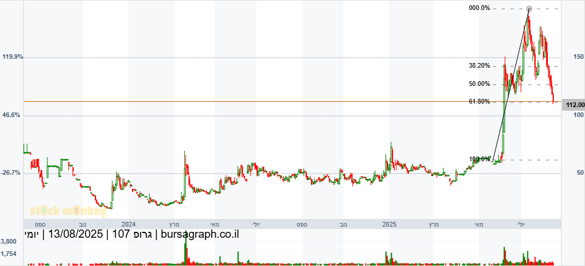Select the 2024 year marker on time axis
The width and height of the screenshot is (585, 266).
128,224
